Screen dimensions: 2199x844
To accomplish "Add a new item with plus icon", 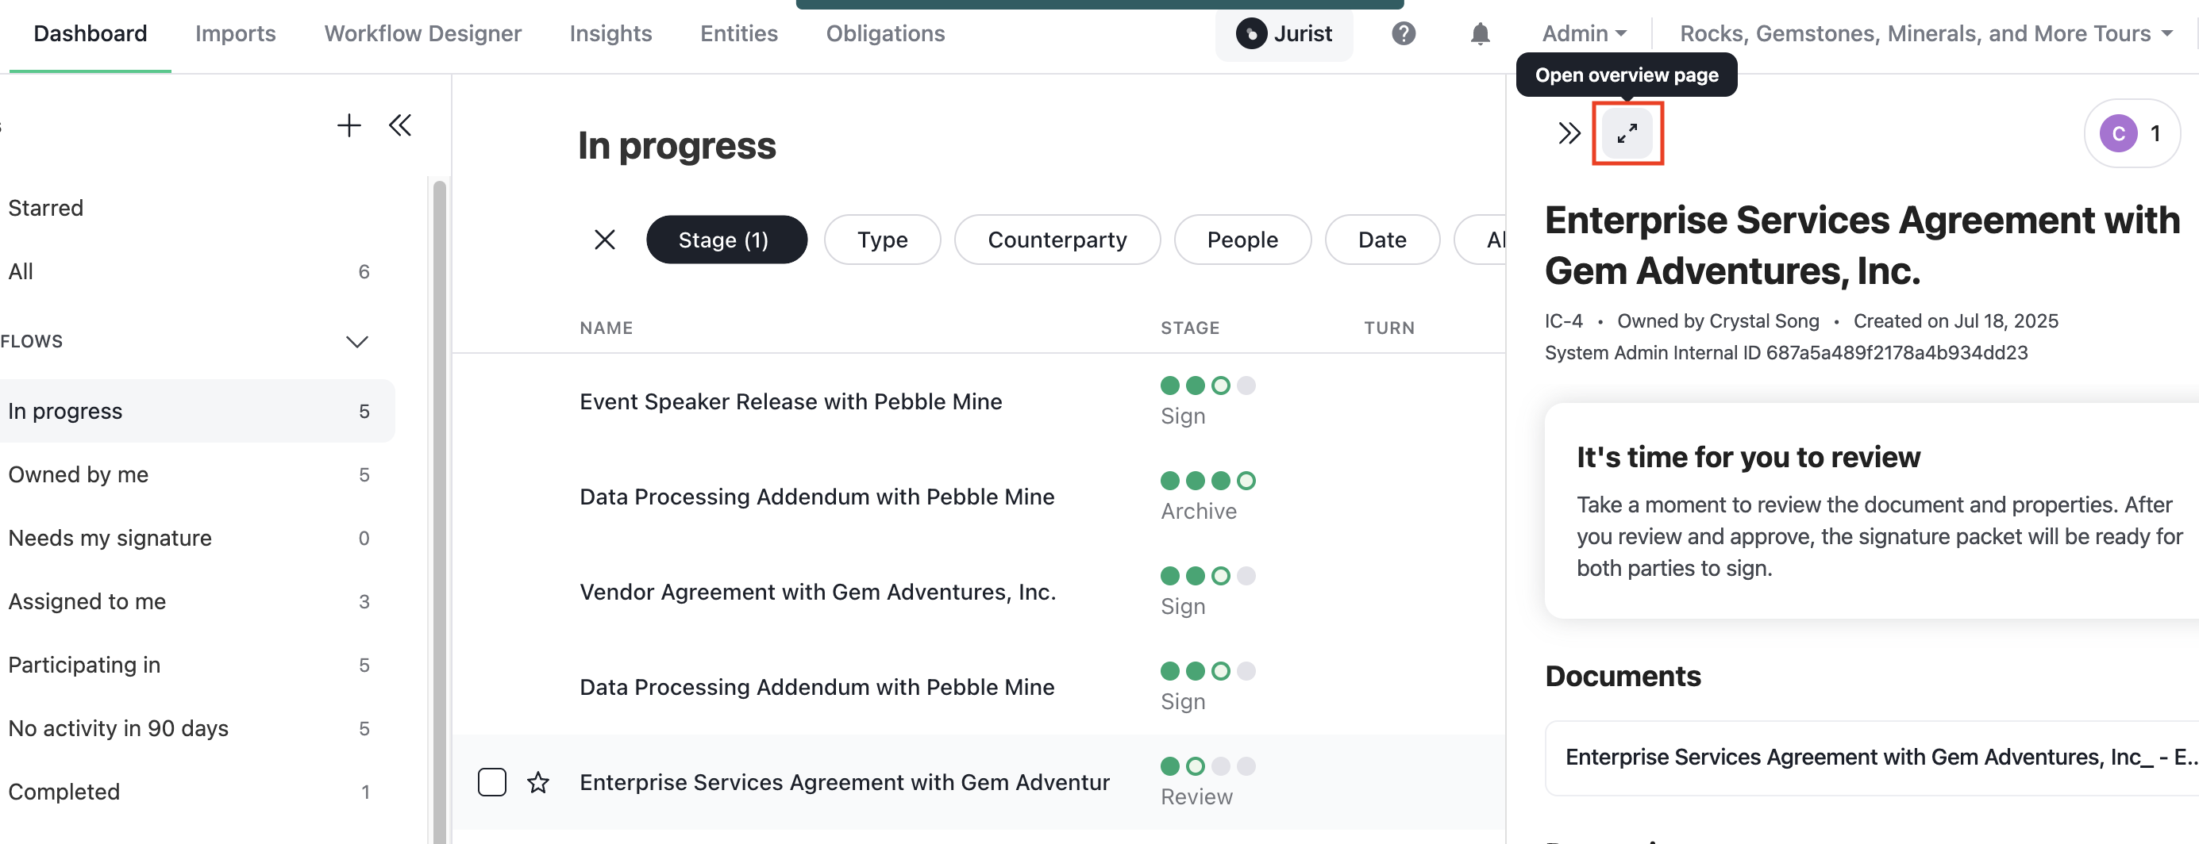I will pos(349,126).
